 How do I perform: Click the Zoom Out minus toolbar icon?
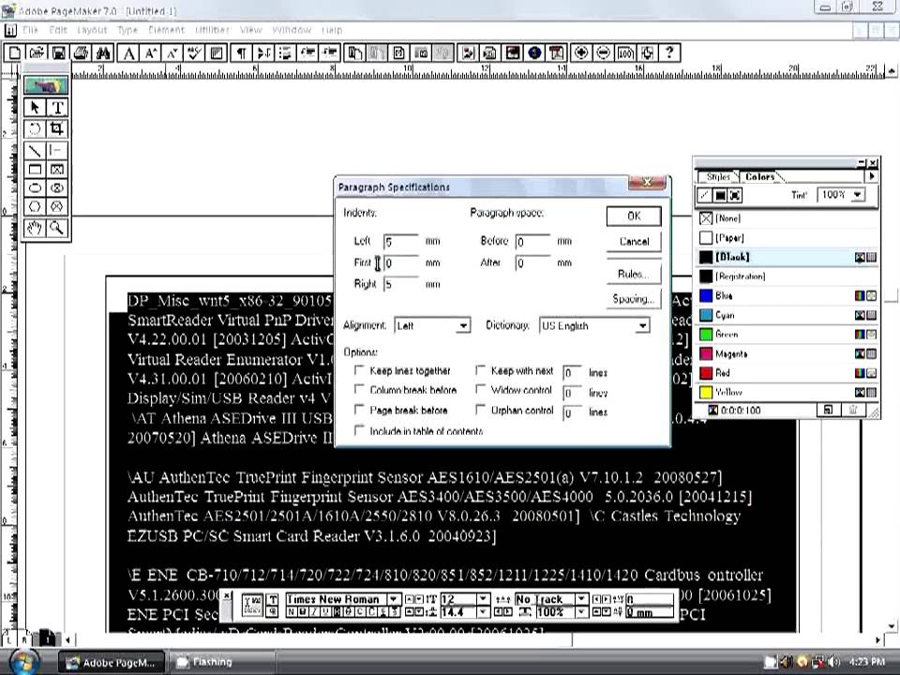pos(603,53)
